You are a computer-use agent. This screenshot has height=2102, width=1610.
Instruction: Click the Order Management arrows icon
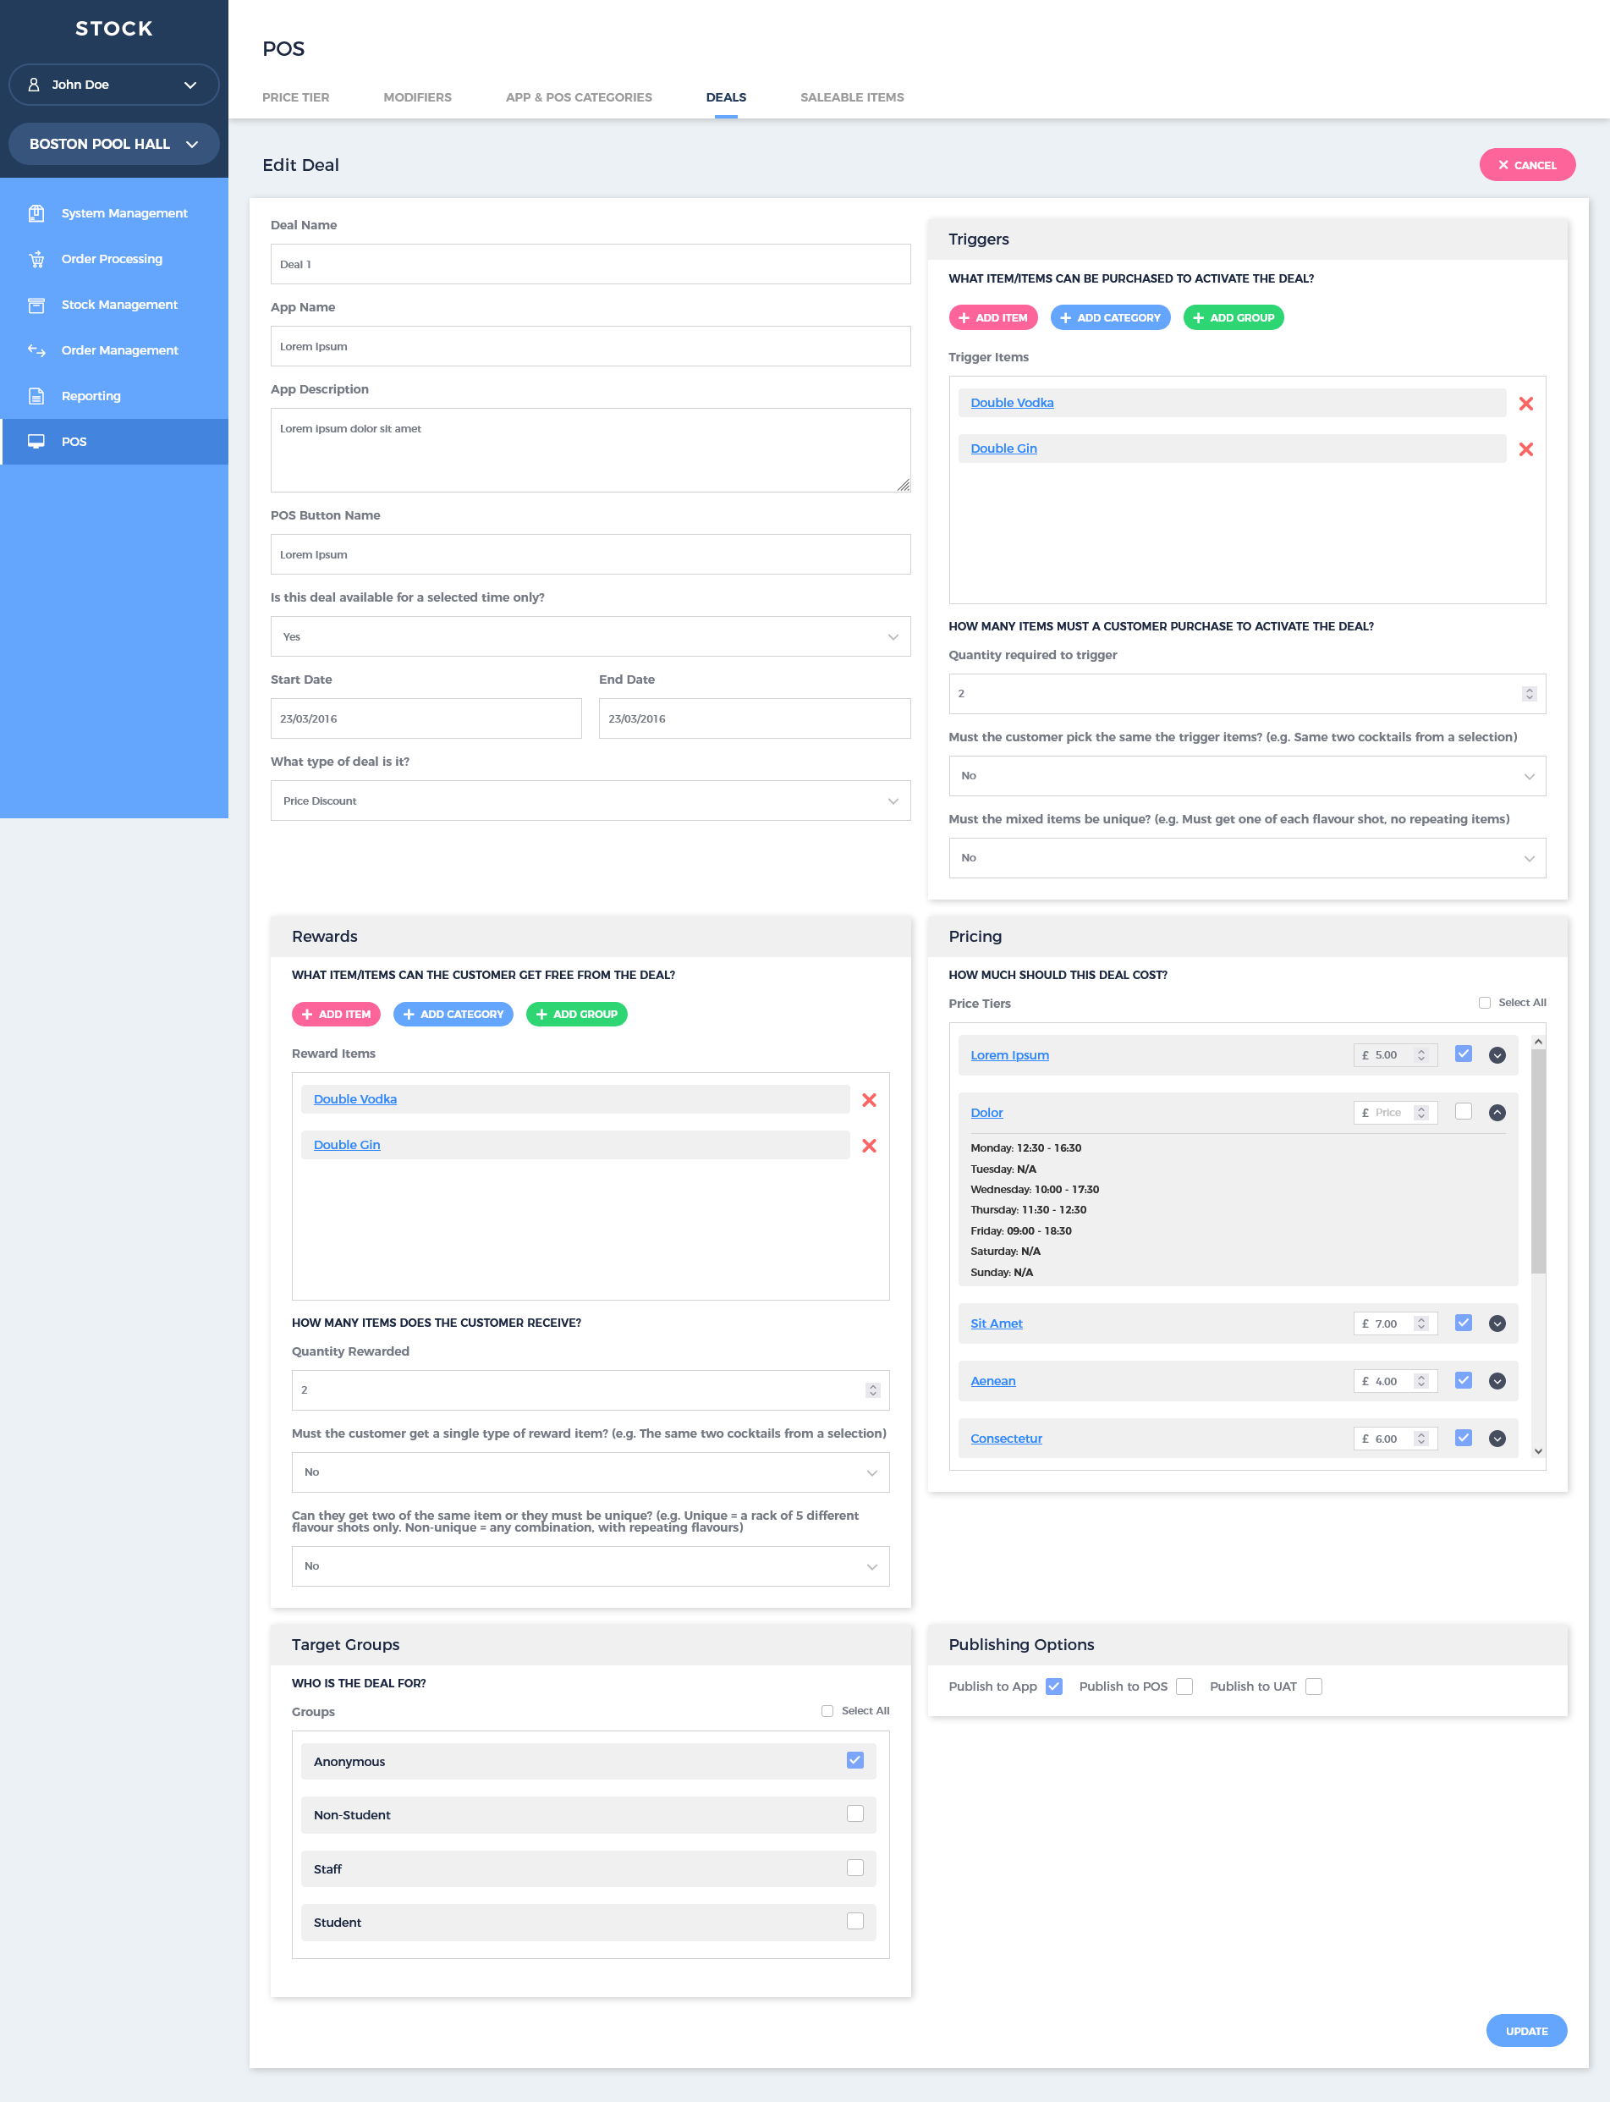36,351
